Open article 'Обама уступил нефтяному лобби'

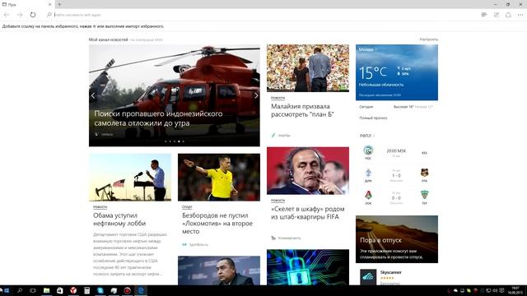[x=119, y=220]
